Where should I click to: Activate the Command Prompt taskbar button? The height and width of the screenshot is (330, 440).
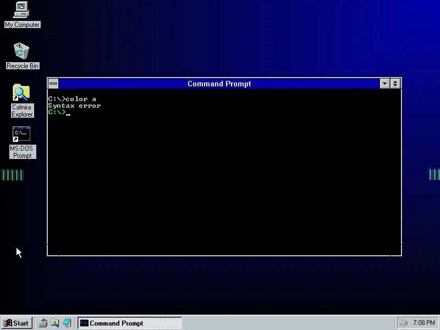tap(129, 323)
